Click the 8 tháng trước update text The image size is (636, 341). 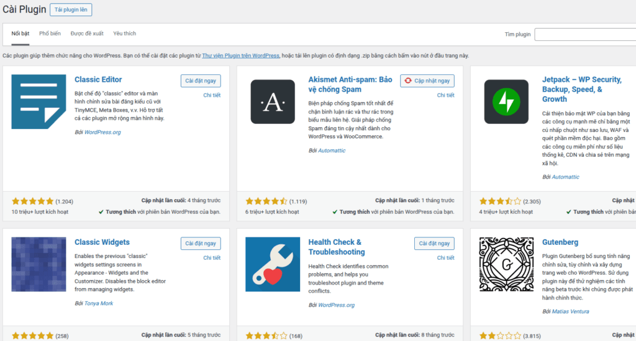click(x=438, y=335)
